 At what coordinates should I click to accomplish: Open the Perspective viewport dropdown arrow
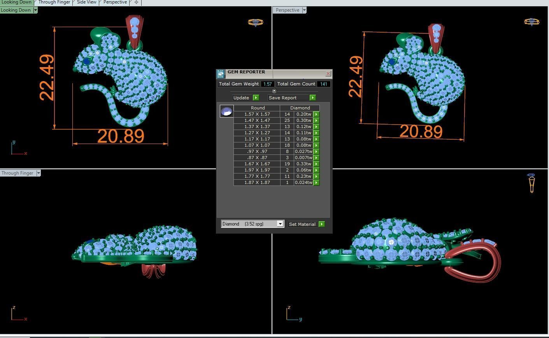[x=304, y=10]
